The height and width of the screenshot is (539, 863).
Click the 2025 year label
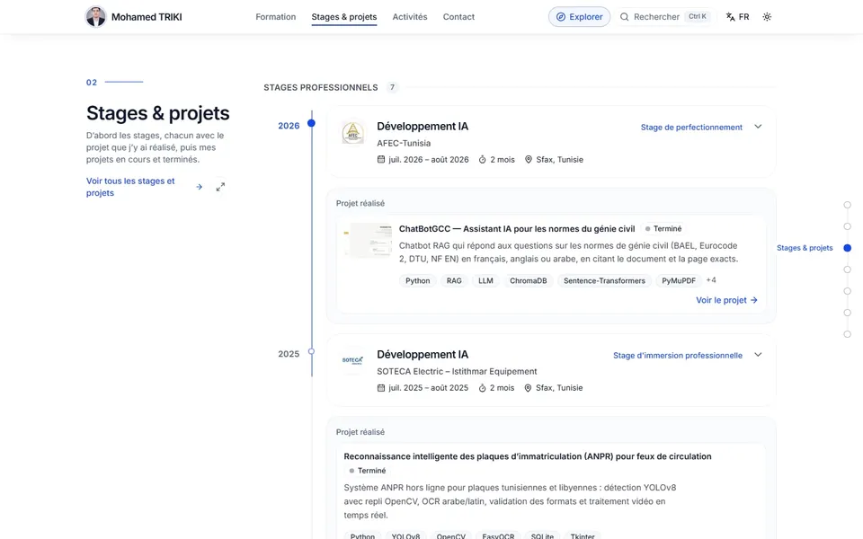(289, 354)
